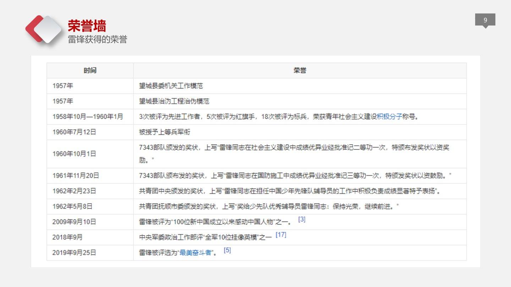Select the 1960年7月12日 date cell
This screenshot has width=511, height=287.
point(74,132)
